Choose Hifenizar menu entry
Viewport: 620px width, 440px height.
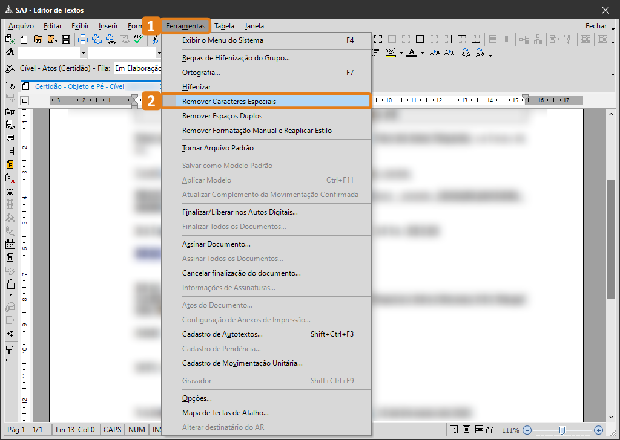[266, 87]
